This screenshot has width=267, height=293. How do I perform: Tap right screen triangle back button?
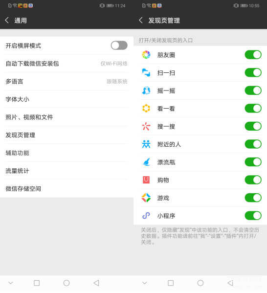coord(230,283)
